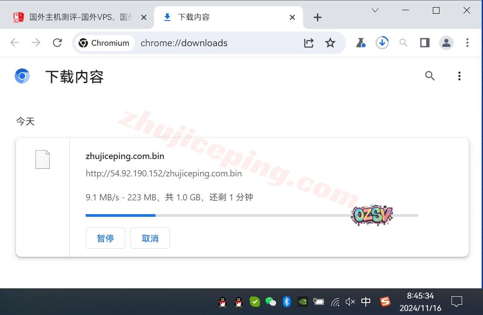This screenshot has height=315, width=483.
Task: Click the chrome://downloads address bar
Action: tap(213, 43)
